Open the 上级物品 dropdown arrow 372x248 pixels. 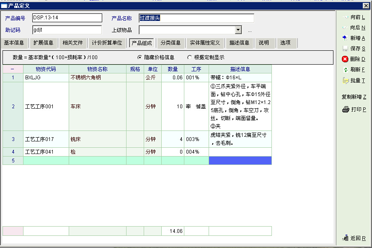point(238,30)
